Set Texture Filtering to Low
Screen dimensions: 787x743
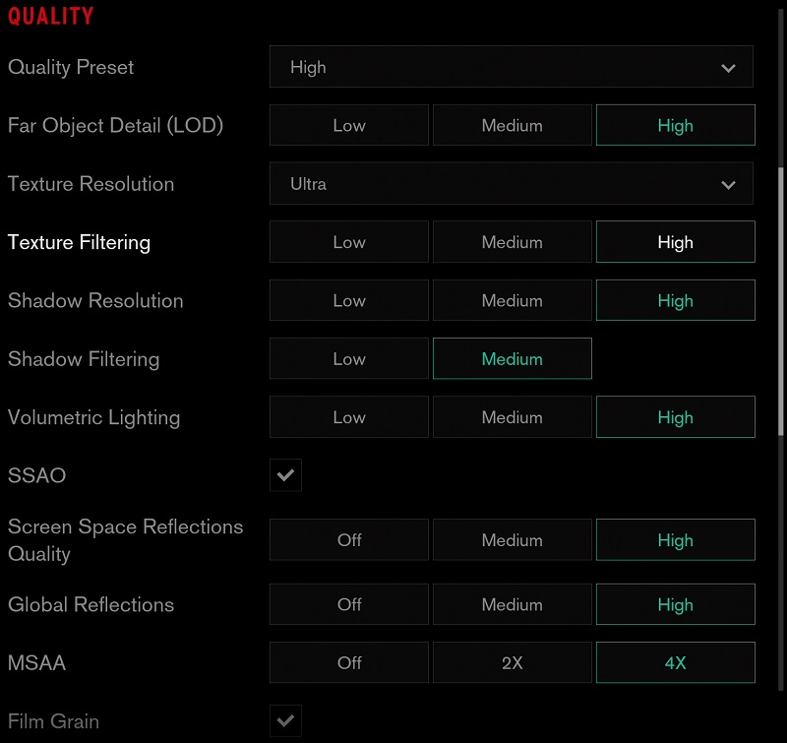pos(348,241)
